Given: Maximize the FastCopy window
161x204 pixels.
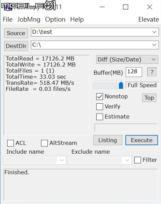Looking at the screenshot, I should 126,7.
